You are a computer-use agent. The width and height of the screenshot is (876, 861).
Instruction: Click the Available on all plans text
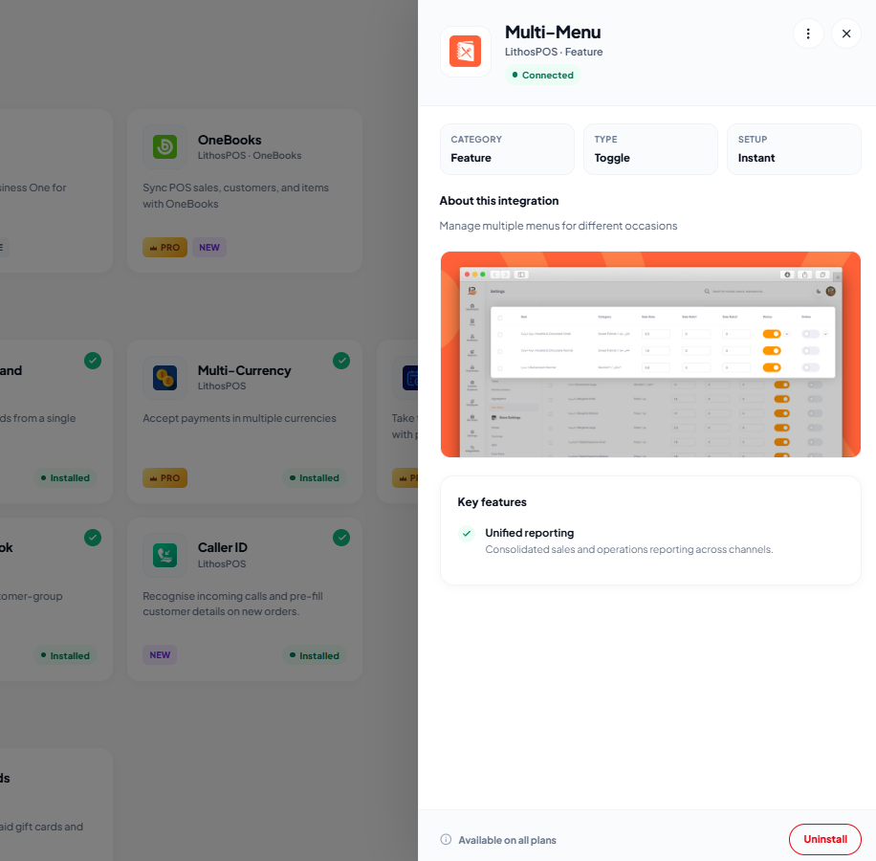pyautogui.click(x=507, y=840)
